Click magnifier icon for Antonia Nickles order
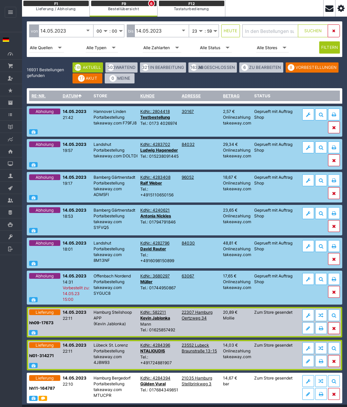 321,213
